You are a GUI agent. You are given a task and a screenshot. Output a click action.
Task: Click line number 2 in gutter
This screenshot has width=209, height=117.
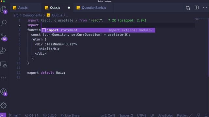point(20,25)
